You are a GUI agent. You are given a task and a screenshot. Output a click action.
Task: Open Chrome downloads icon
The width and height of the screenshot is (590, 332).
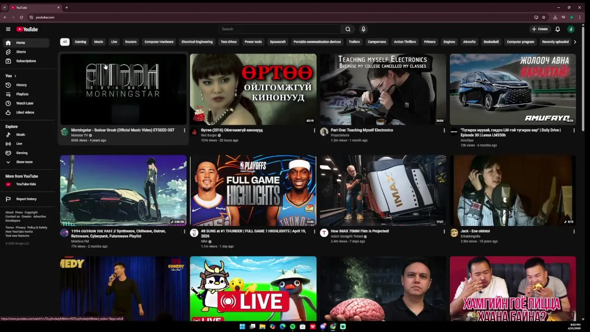point(555,17)
